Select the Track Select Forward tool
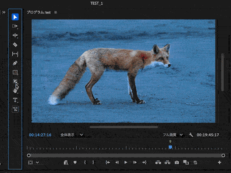 (x=15, y=26)
